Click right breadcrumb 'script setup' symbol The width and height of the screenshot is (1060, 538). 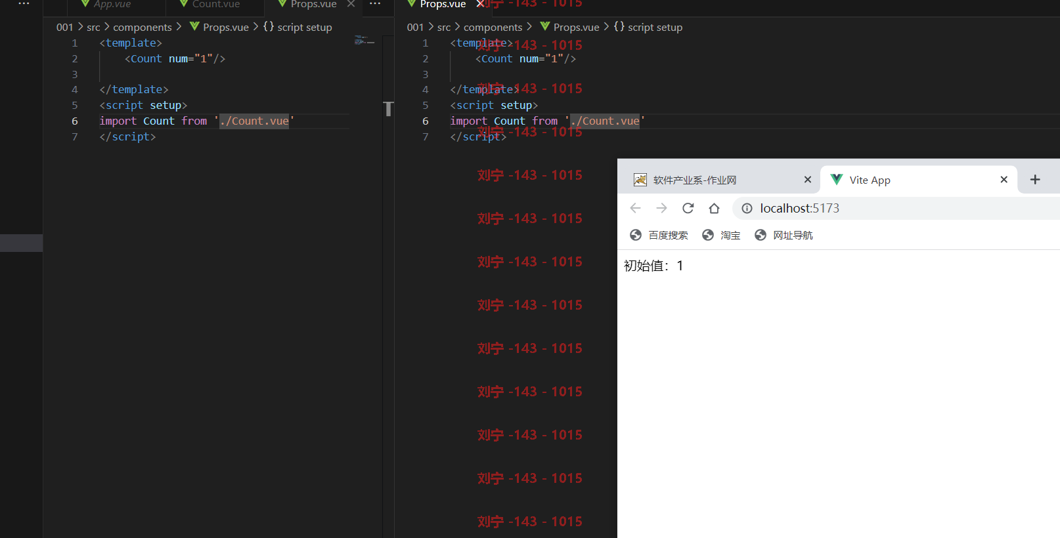pyautogui.click(x=655, y=27)
